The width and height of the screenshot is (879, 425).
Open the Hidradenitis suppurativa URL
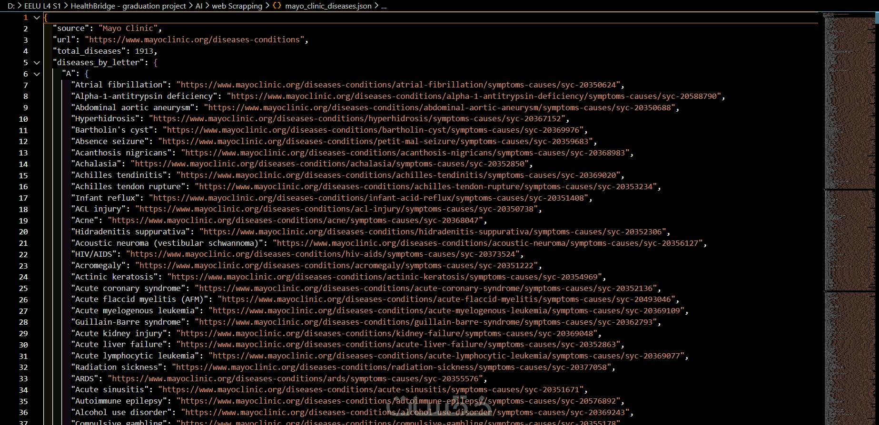[433, 232]
